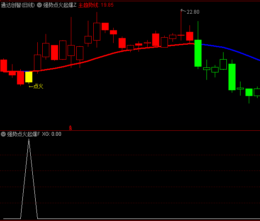This screenshot has height=221, width=260.
Task: Click the 主趋势线: 19.85 value
Action: point(96,5)
